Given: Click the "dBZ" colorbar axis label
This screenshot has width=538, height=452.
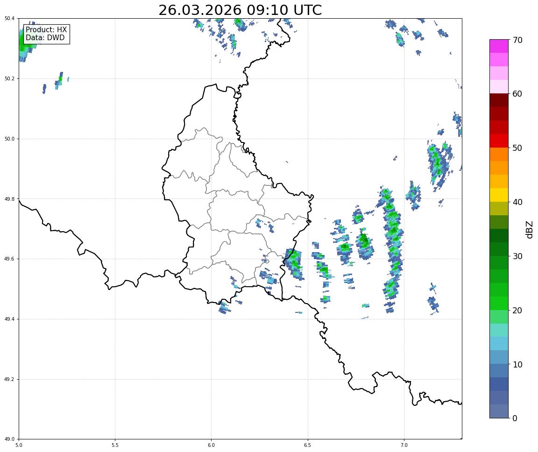Looking at the screenshot, I should click(x=530, y=229).
